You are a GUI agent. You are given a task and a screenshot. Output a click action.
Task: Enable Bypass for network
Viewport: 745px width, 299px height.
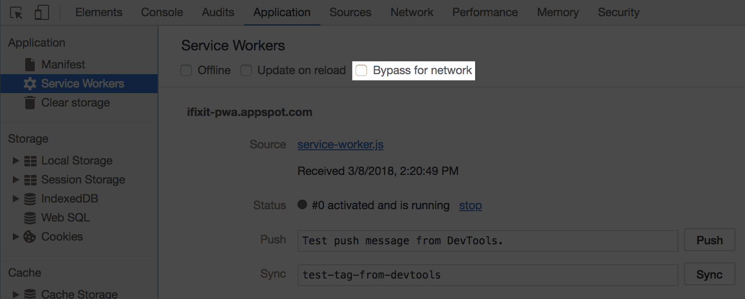(x=361, y=70)
